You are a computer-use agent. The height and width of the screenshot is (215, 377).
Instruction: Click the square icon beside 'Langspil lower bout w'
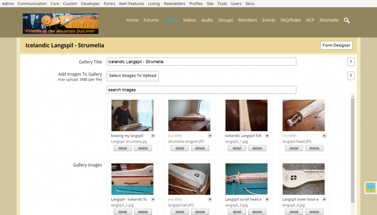pos(324,200)
